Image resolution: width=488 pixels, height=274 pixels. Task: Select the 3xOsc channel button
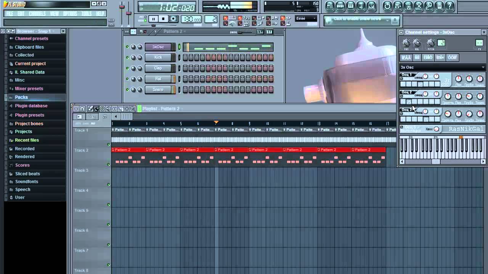158,47
